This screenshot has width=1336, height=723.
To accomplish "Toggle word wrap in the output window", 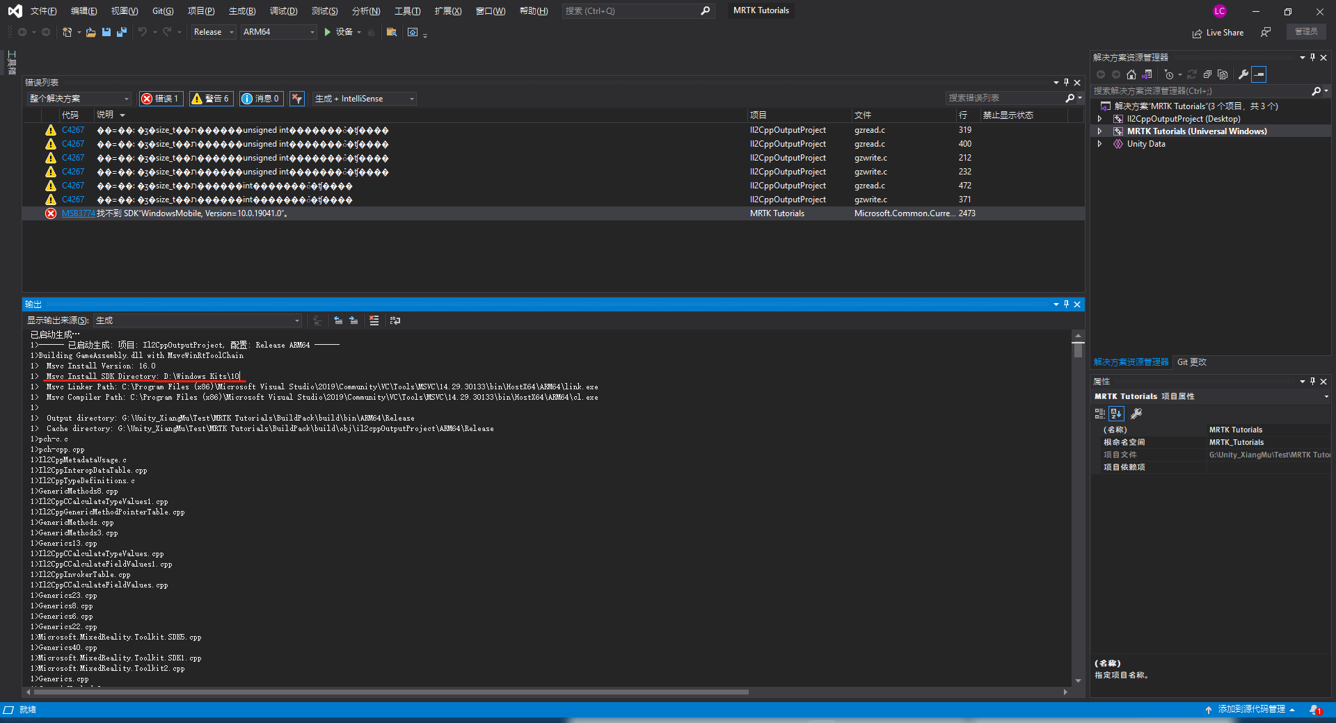I will 395,320.
